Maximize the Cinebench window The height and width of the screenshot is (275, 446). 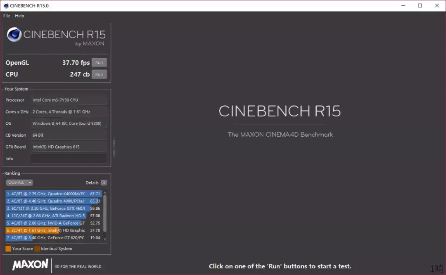click(x=420, y=6)
